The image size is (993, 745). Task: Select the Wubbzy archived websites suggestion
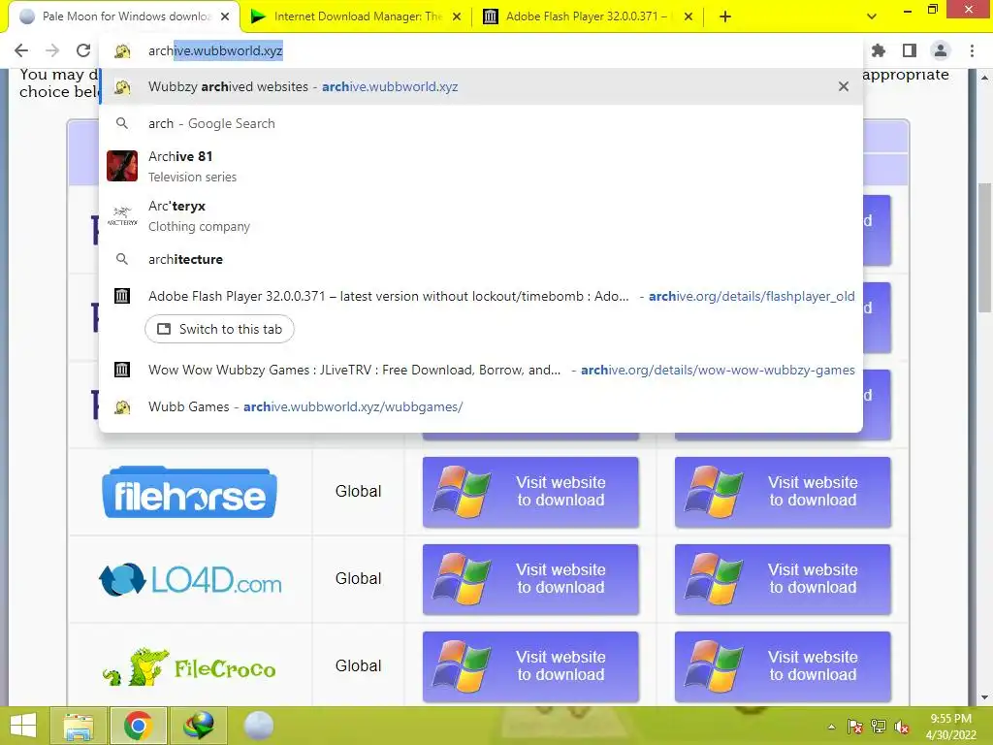coord(481,86)
